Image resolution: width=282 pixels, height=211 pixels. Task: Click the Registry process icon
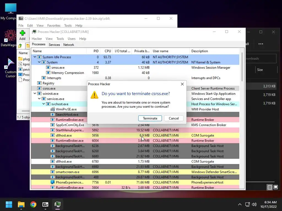39,83
